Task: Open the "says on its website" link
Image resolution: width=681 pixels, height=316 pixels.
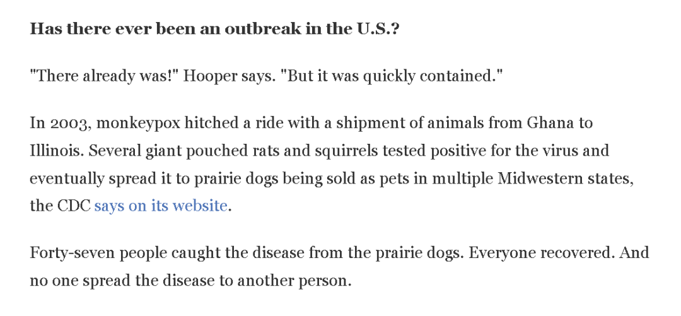Action: click(160, 206)
